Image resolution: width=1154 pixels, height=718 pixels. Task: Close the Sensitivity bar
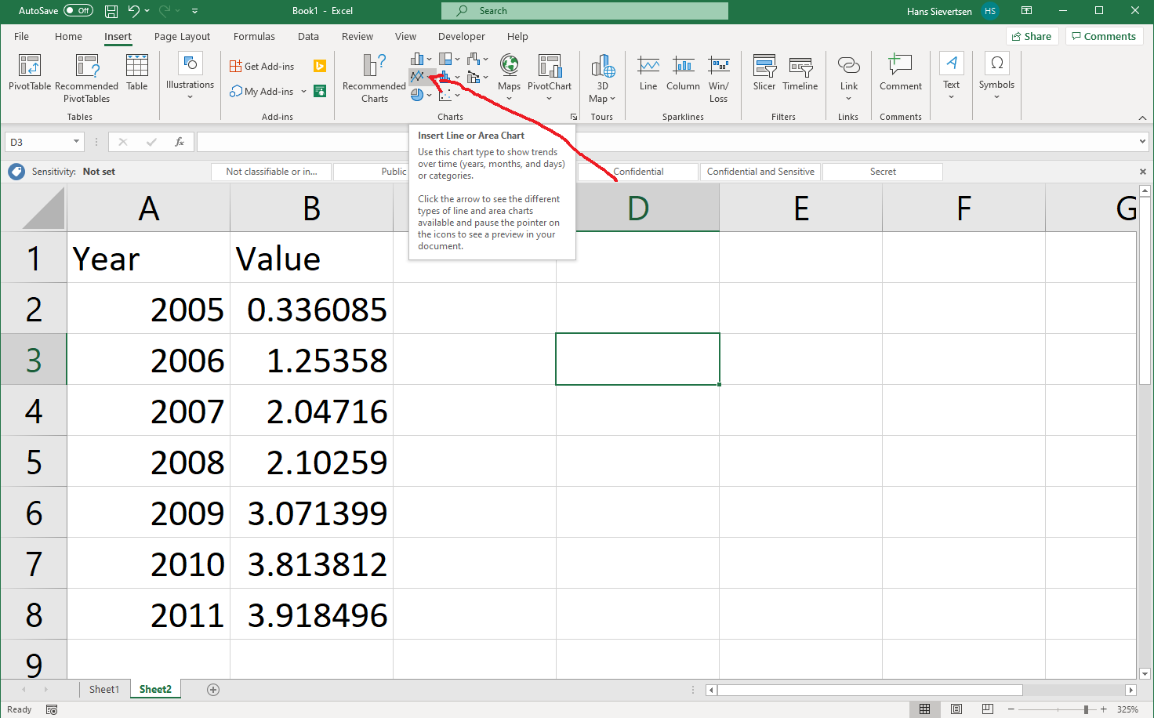(x=1142, y=172)
